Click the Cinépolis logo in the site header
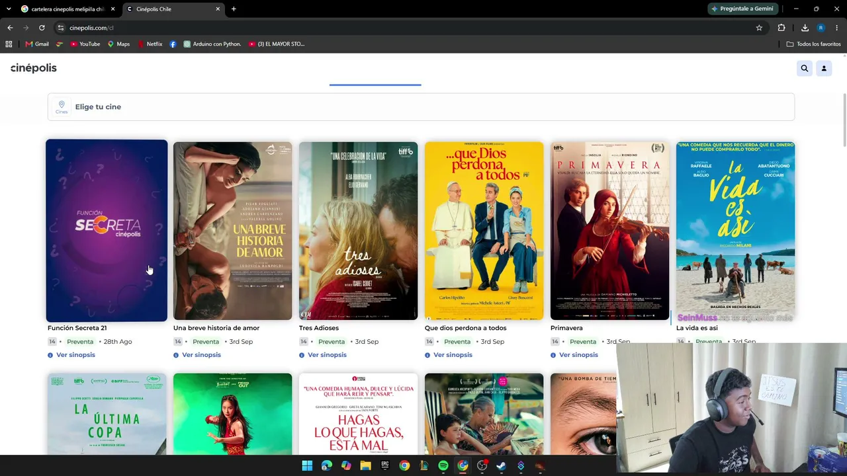847x476 pixels. 34,68
